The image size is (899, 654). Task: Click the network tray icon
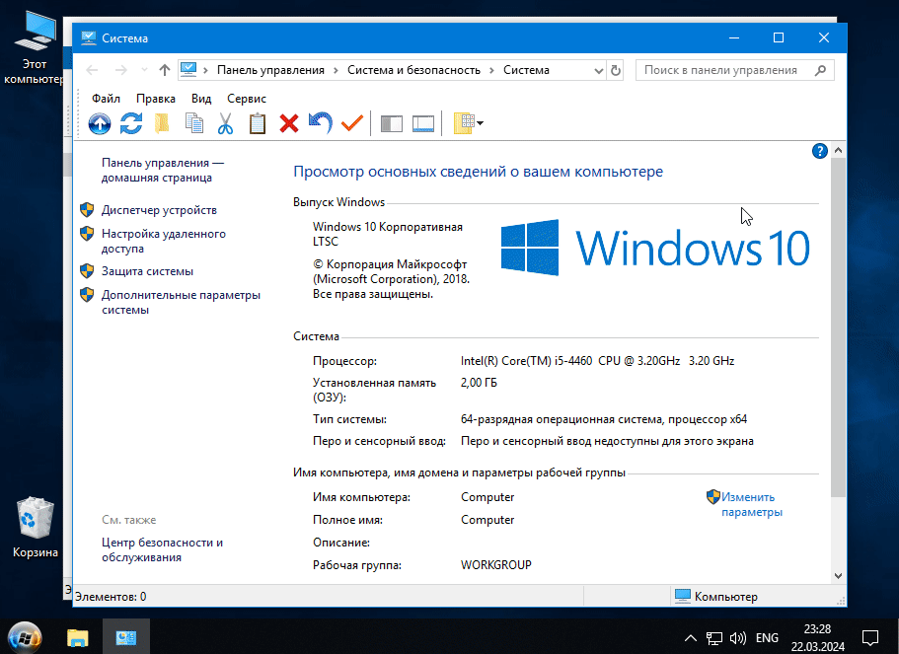(713, 638)
